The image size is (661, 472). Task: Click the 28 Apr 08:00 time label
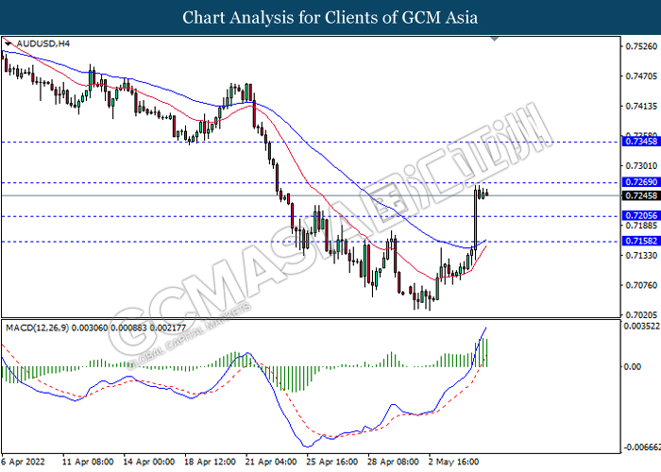pos(394,462)
